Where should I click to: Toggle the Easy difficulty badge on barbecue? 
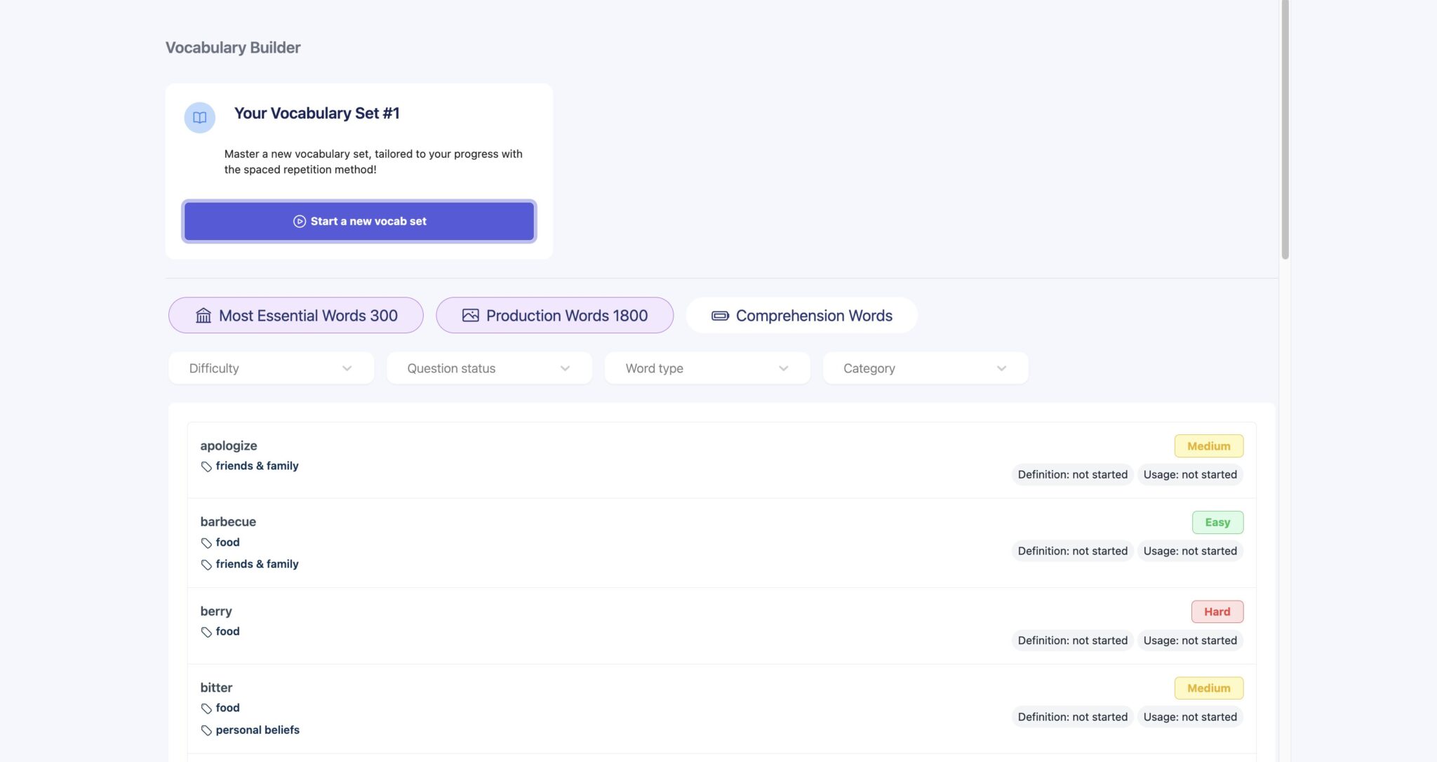click(1217, 522)
